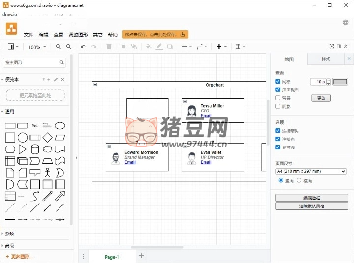Toggle the 网格 grid checkbox

[278, 82]
